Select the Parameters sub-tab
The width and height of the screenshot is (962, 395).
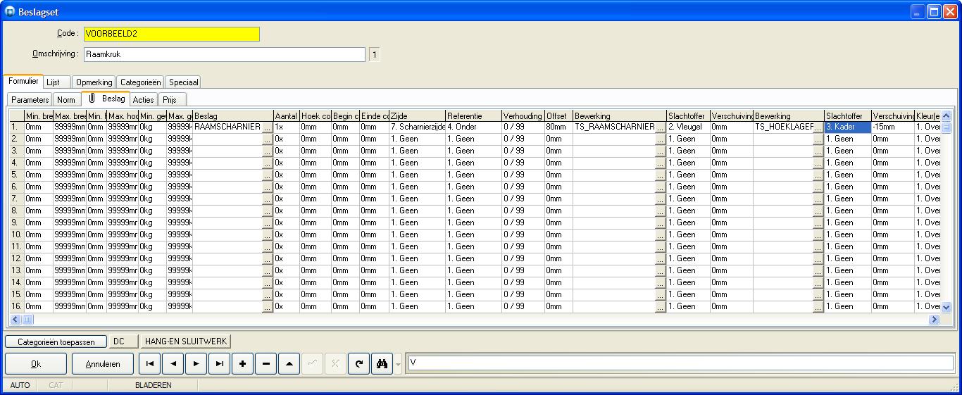click(x=30, y=100)
